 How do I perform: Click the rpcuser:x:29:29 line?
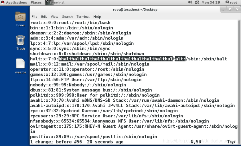point(106,116)
